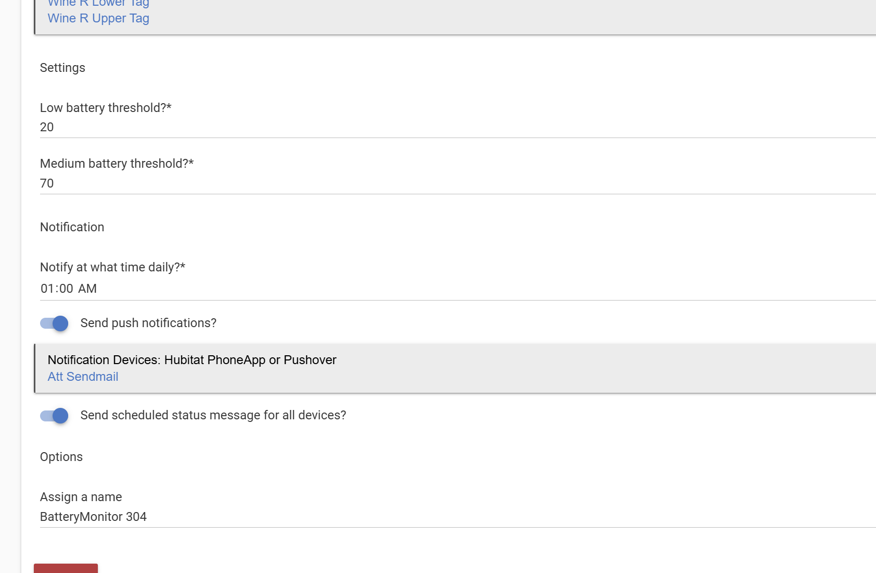
Task: Turn off the scheduled status message switch
Action: tap(54, 416)
